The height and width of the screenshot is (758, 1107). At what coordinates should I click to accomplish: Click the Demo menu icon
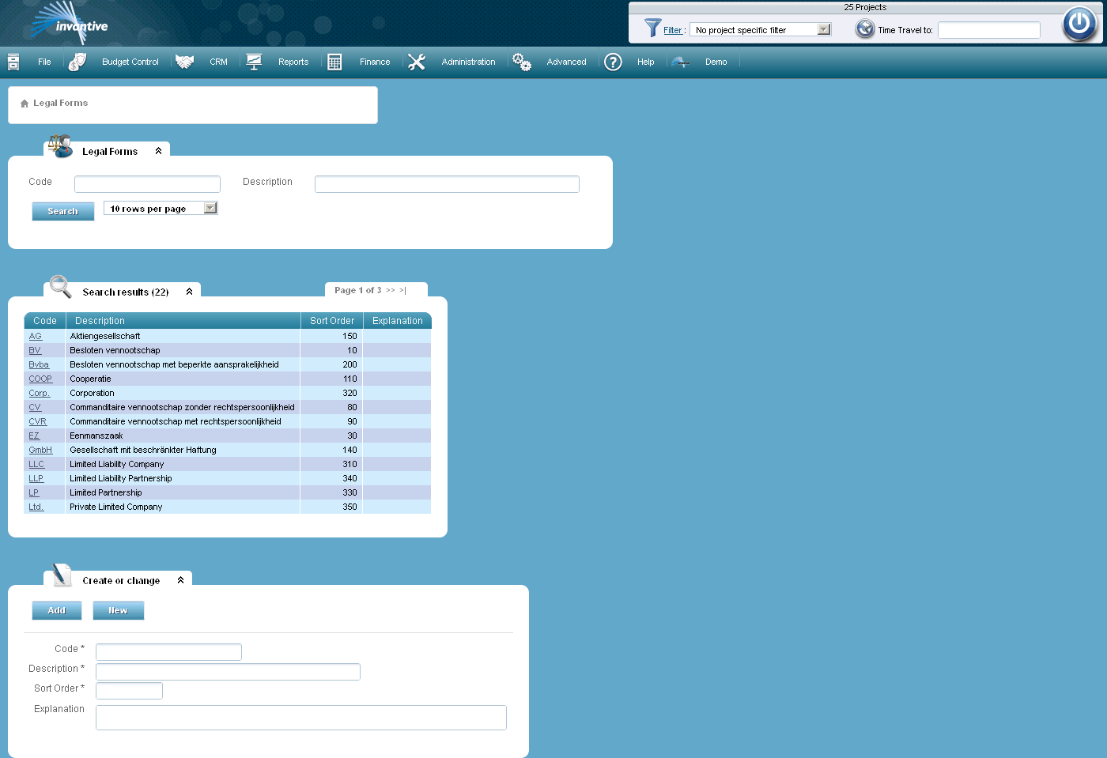680,62
